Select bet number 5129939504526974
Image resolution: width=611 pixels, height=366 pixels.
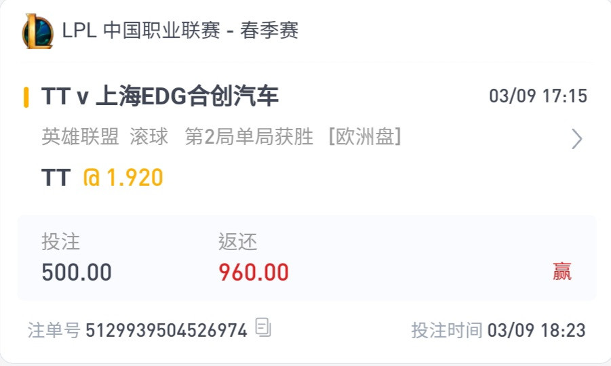pyautogui.click(x=166, y=331)
